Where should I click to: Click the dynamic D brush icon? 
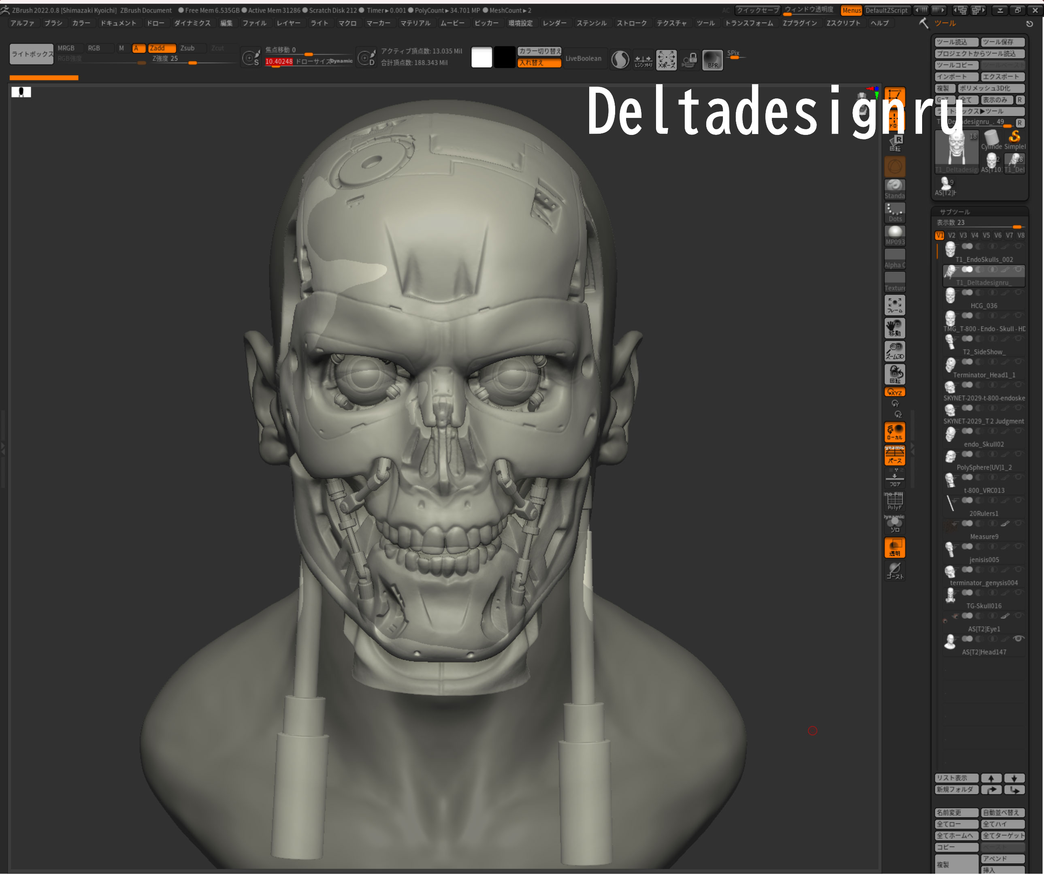[366, 58]
